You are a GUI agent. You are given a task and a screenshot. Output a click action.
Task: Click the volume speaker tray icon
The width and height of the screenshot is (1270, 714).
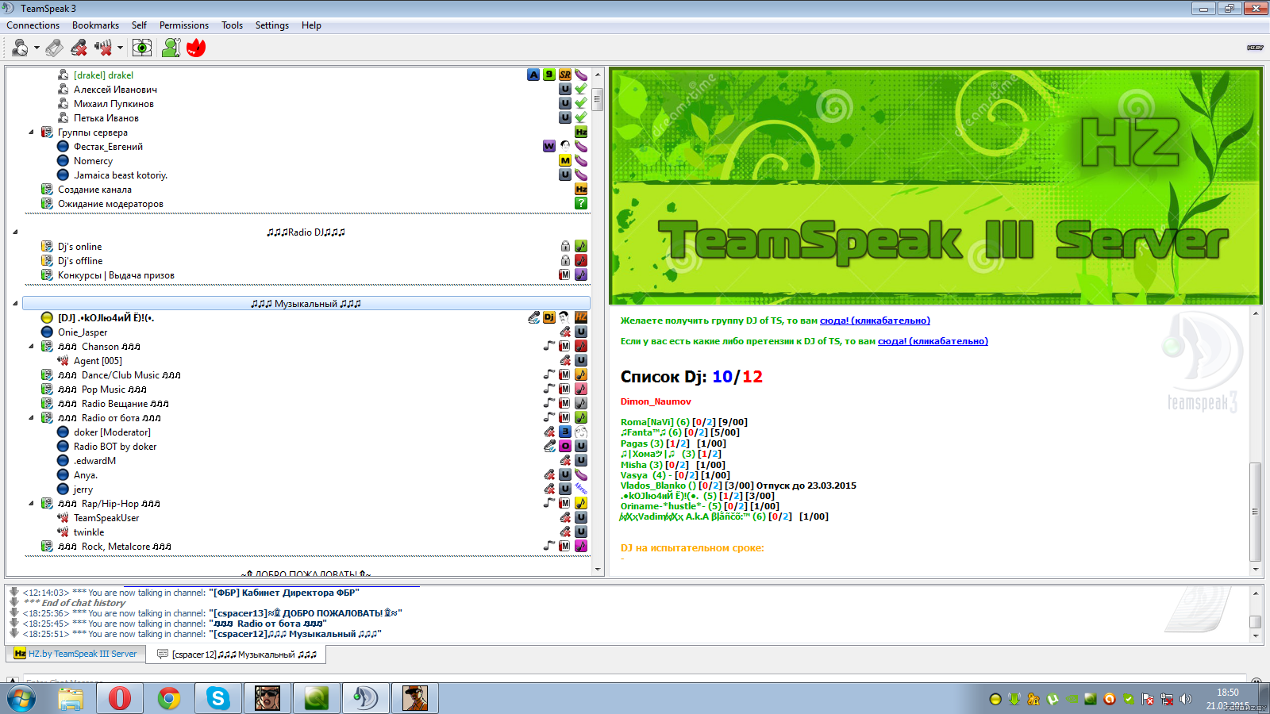[1186, 699]
